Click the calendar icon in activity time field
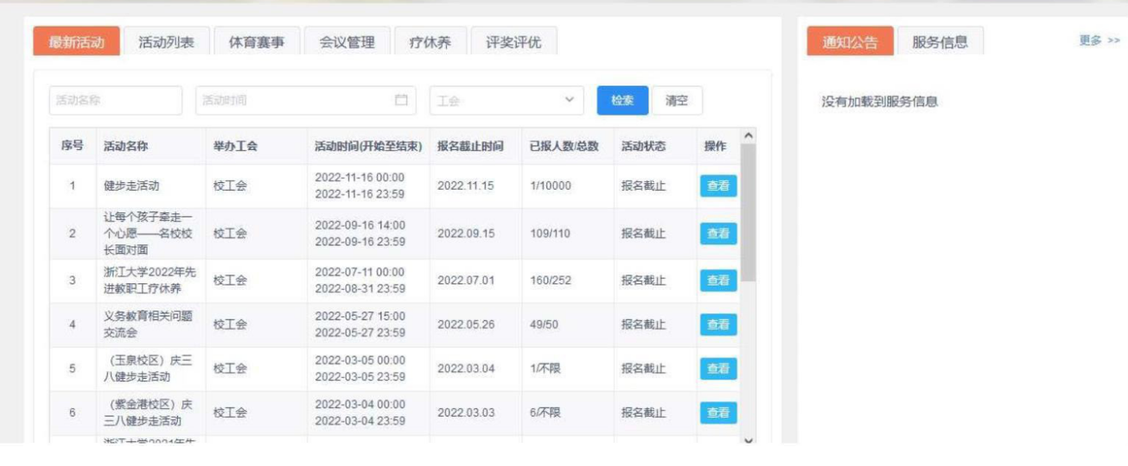 click(401, 100)
